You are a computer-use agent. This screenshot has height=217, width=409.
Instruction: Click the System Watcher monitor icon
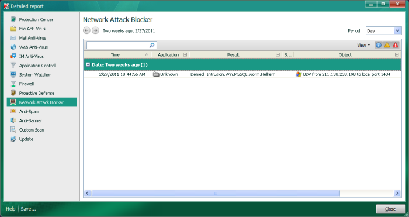pyautogui.click(x=13, y=74)
